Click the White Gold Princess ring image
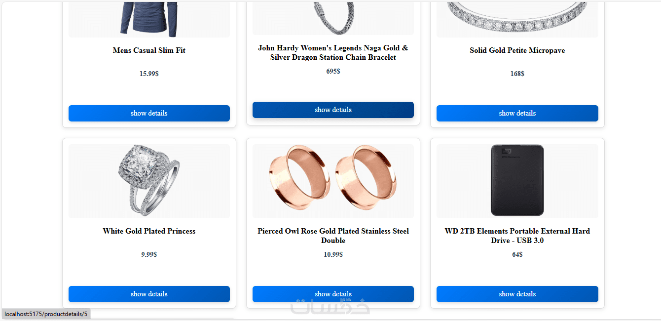 click(149, 180)
